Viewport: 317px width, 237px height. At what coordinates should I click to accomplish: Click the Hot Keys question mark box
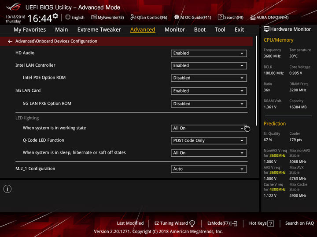point(270,223)
